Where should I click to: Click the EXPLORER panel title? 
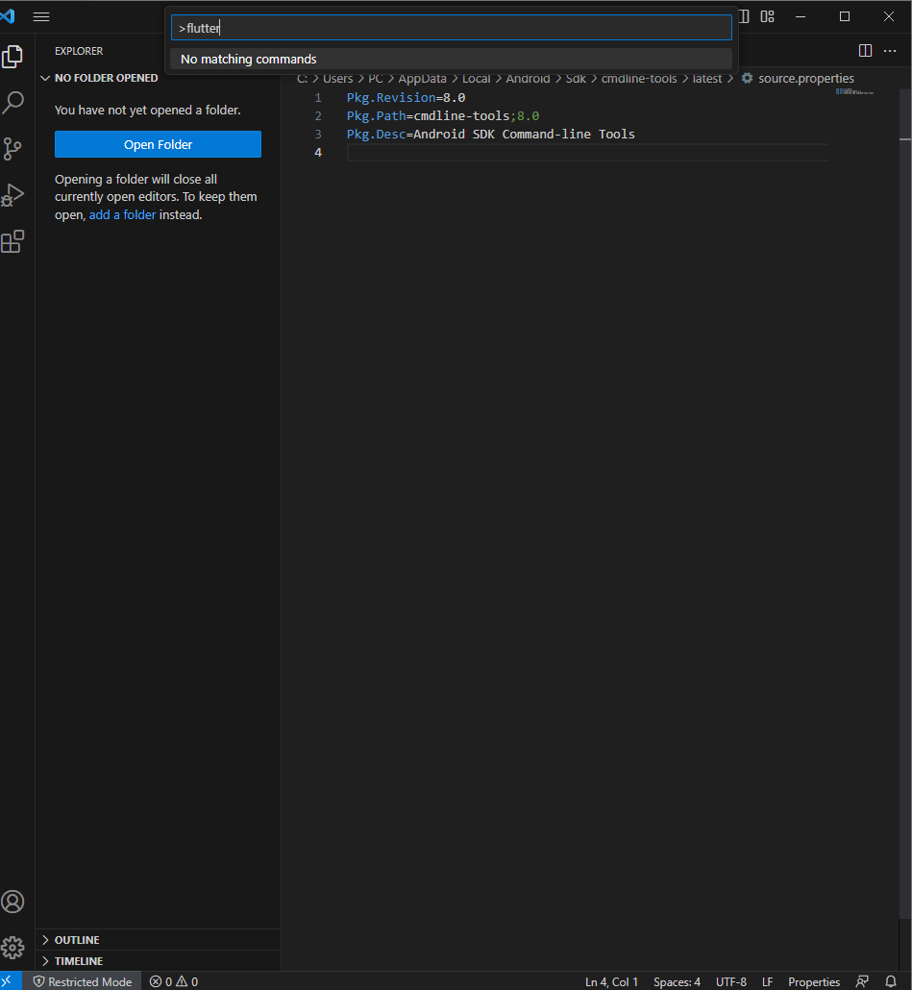point(79,51)
